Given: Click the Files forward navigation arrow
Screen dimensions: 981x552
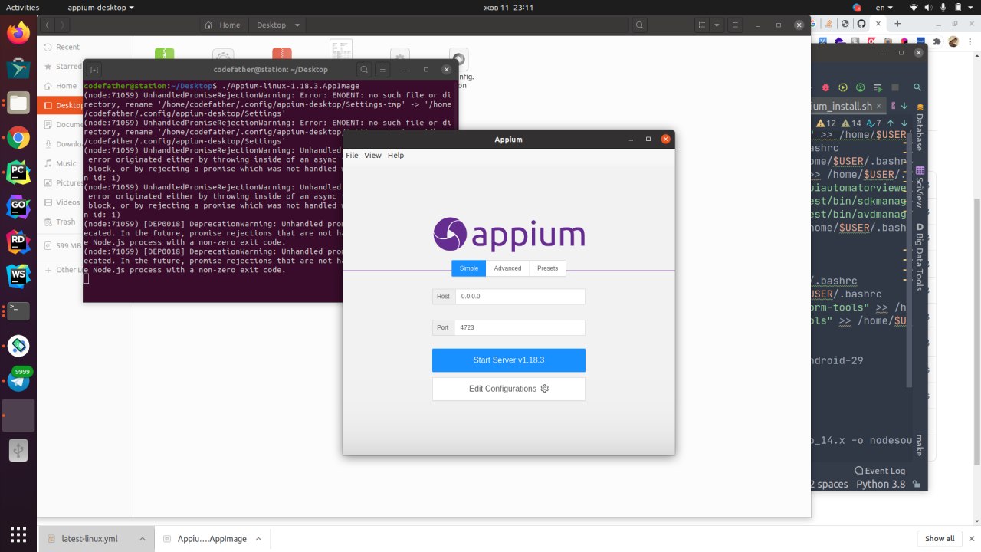Looking at the screenshot, I should pos(63,25).
